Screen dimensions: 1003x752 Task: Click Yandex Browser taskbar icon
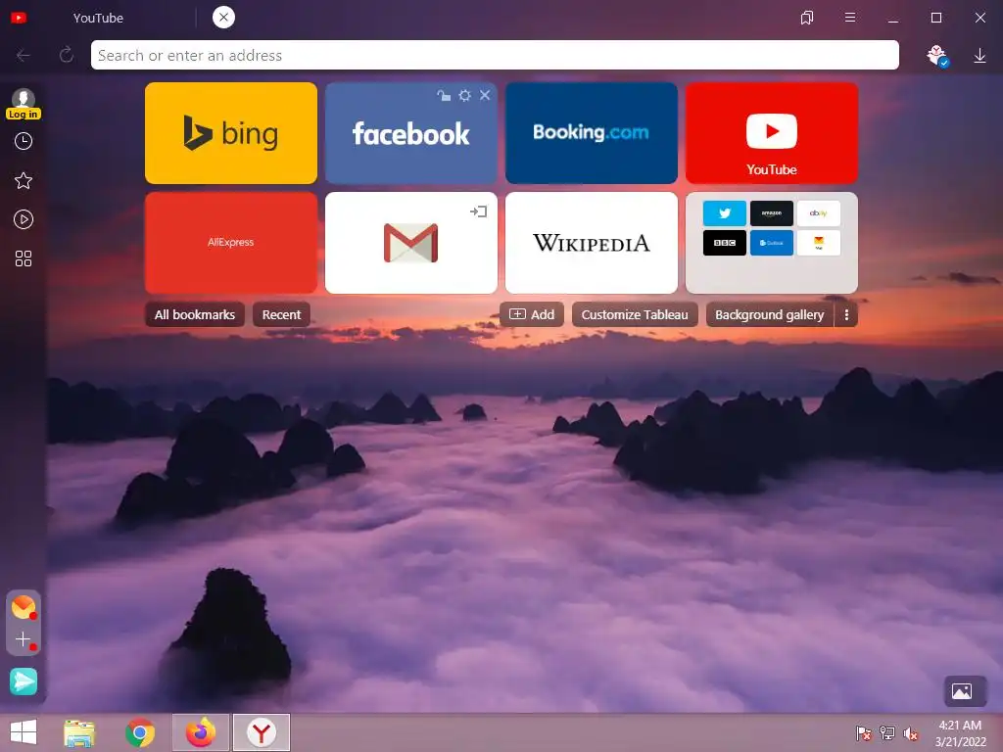point(261,732)
